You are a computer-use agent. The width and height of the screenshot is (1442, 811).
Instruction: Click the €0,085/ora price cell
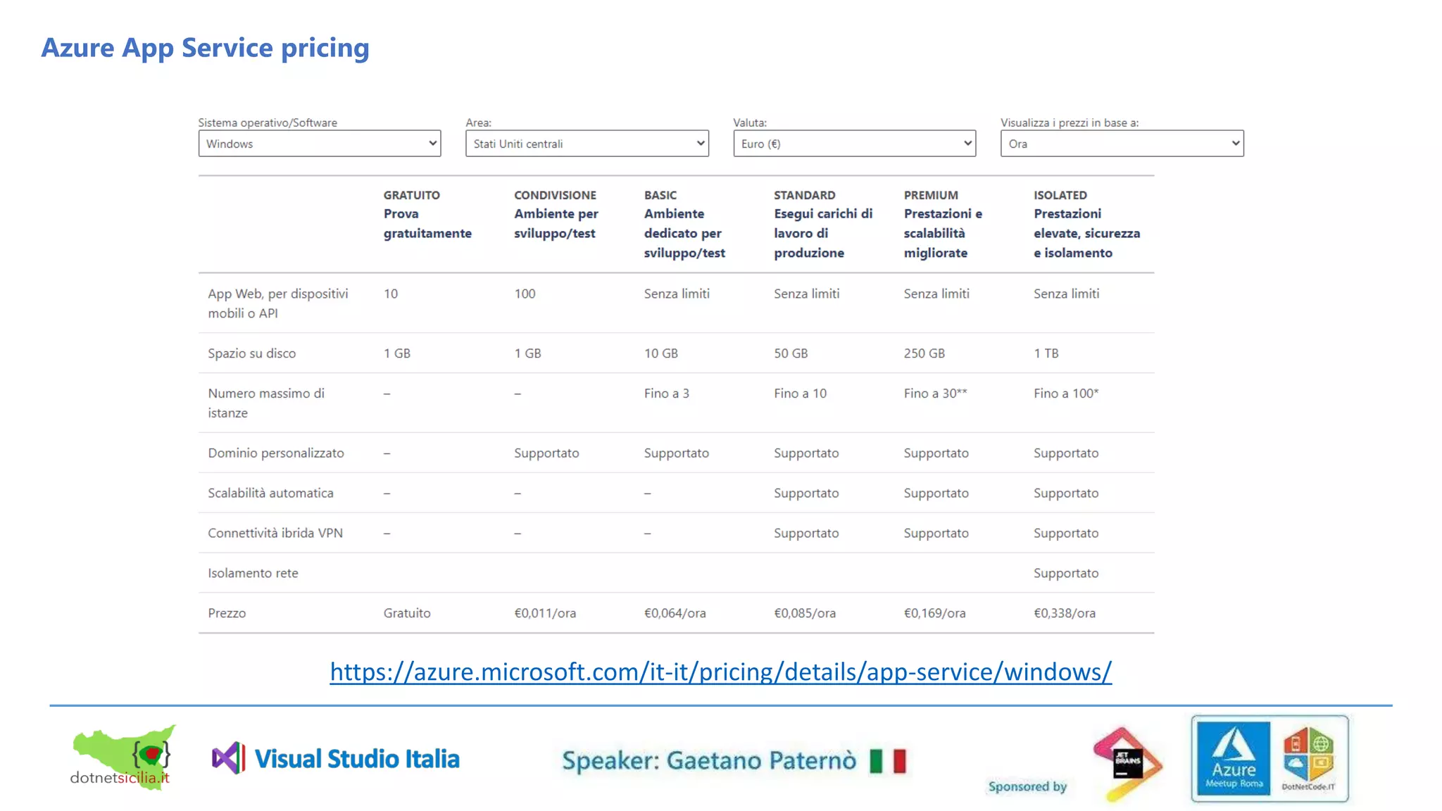805,613
